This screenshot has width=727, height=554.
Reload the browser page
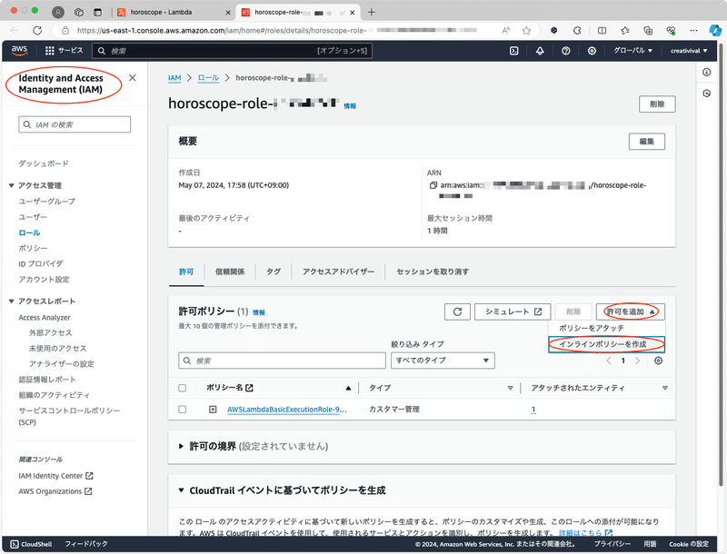coord(37,31)
